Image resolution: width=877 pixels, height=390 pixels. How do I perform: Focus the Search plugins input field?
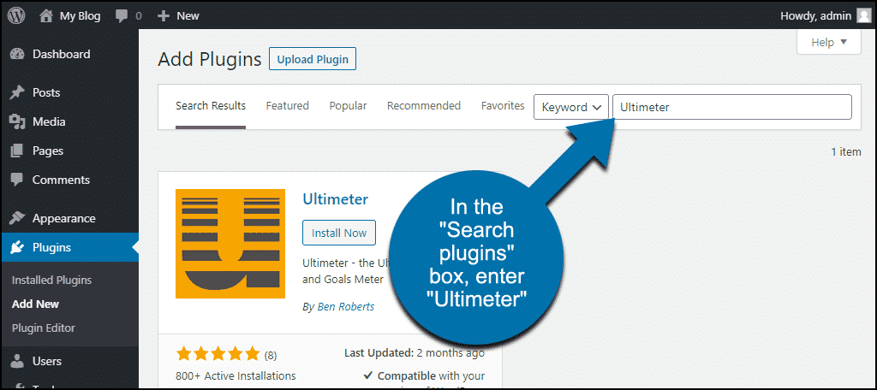click(x=731, y=107)
